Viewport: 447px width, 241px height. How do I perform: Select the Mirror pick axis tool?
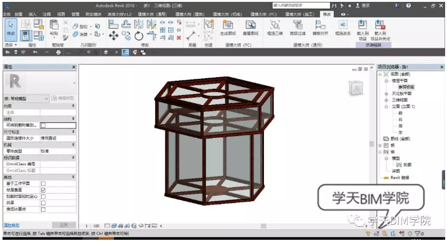[x=139, y=24]
